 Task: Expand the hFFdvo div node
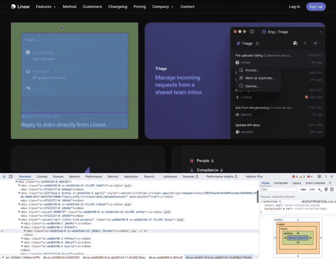pyautogui.click(x=22, y=239)
